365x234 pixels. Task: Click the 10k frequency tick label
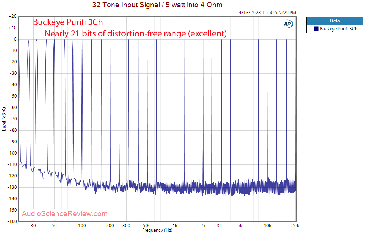point(268,226)
